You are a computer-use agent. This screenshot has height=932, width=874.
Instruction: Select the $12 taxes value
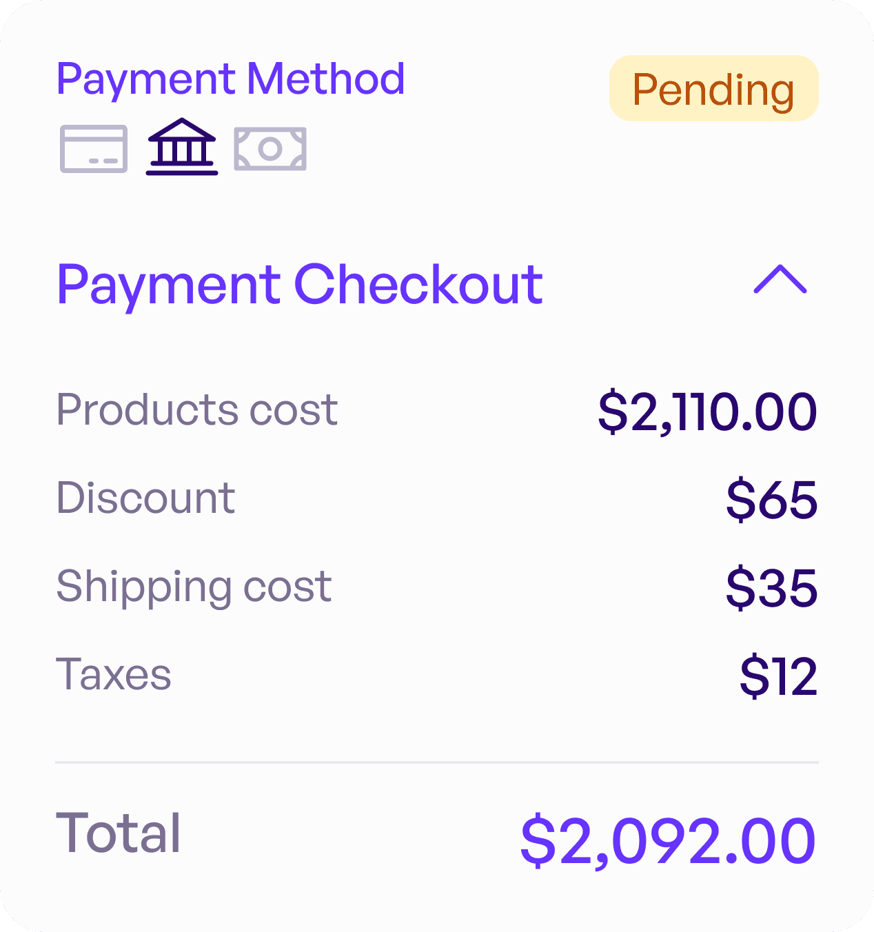779,676
